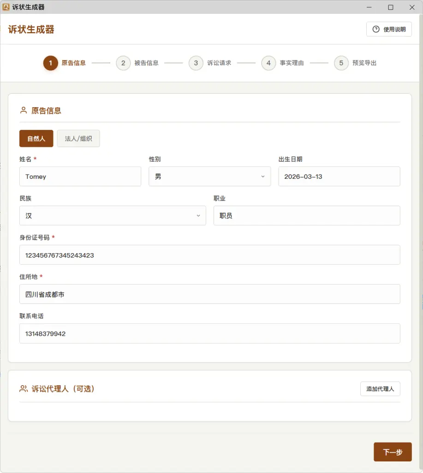The height and width of the screenshot is (473, 423).
Task: Jump to step 2 circle 被告信息
Action: tap(123, 63)
